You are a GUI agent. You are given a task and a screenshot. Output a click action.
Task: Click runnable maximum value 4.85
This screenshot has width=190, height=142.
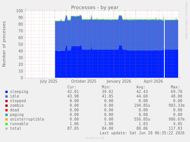tap(178, 124)
